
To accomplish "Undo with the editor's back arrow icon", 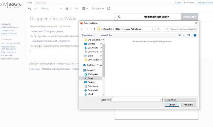I will tap(29, 8).
